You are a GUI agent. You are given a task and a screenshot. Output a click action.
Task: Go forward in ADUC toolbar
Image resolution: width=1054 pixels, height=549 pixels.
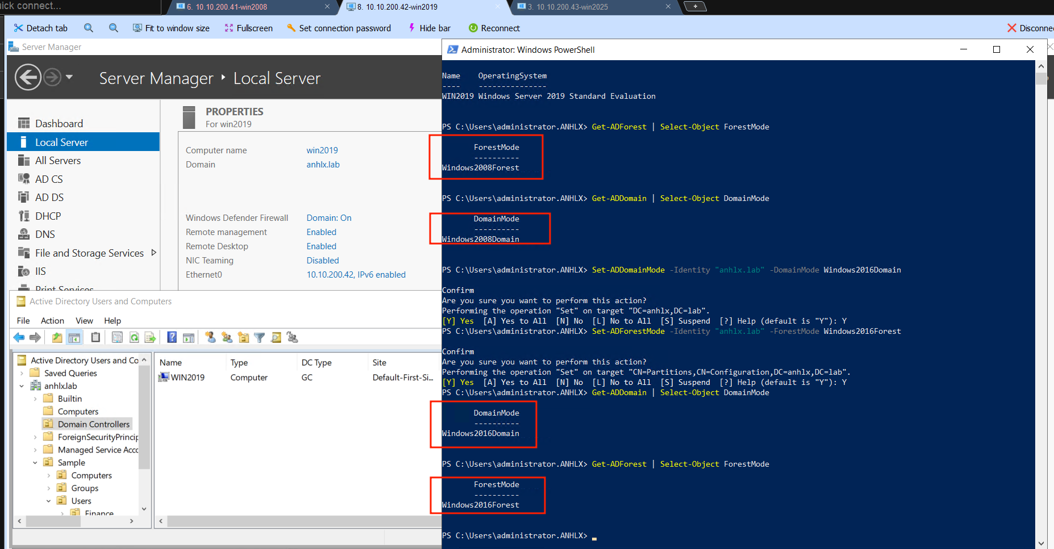(x=35, y=338)
